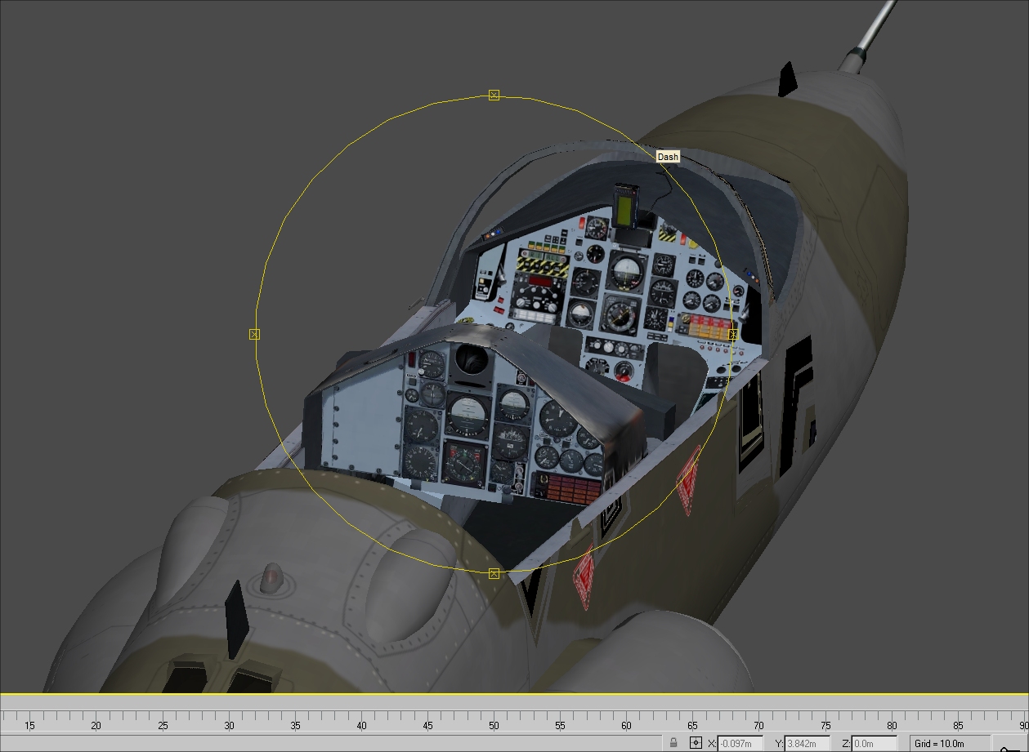Screen dimensions: 1029x752
Task: Select the green HUD display atop rear dash
Action: click(626, 208)
